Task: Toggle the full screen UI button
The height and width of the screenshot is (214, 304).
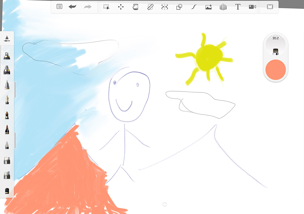Action: 270,7
